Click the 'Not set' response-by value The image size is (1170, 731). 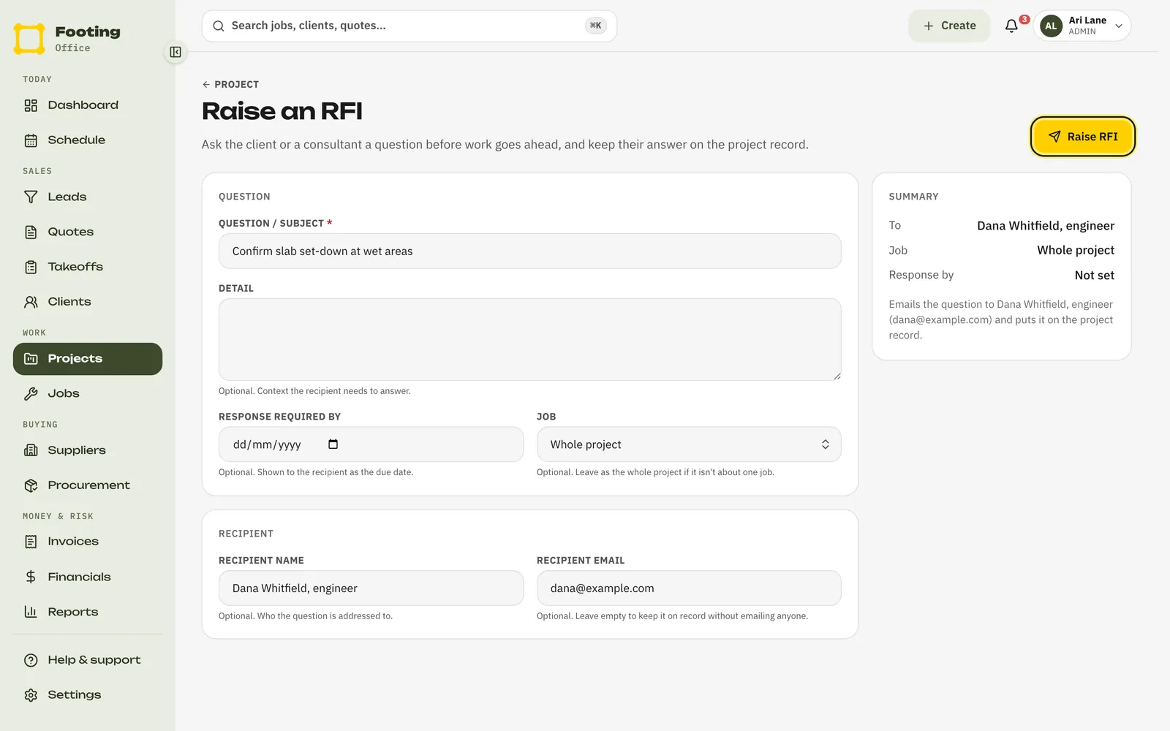(1095, 276)
